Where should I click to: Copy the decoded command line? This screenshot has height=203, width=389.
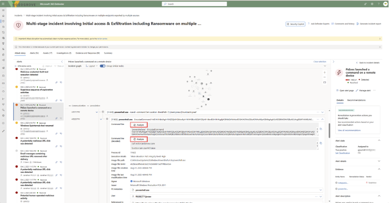point(321,143)
